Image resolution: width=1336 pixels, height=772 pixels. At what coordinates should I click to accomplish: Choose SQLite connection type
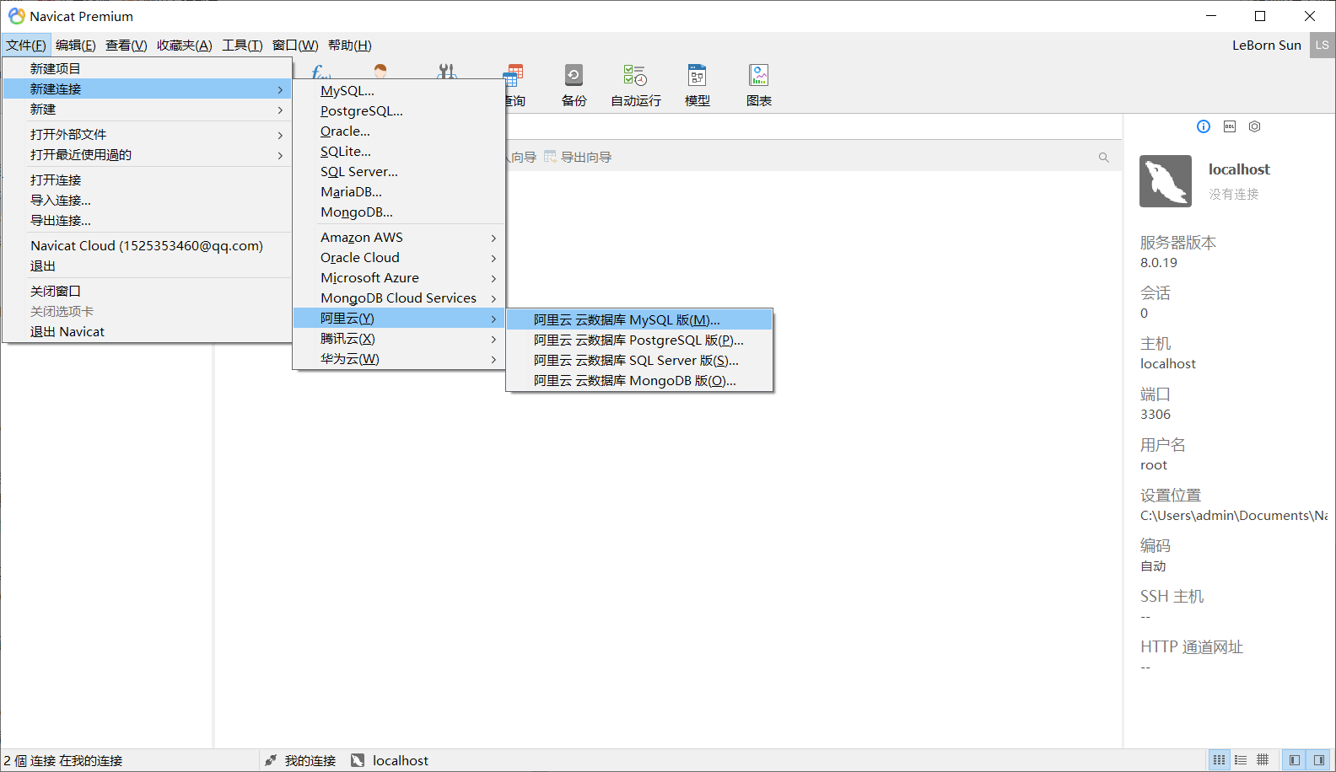(x=399, y=152)
